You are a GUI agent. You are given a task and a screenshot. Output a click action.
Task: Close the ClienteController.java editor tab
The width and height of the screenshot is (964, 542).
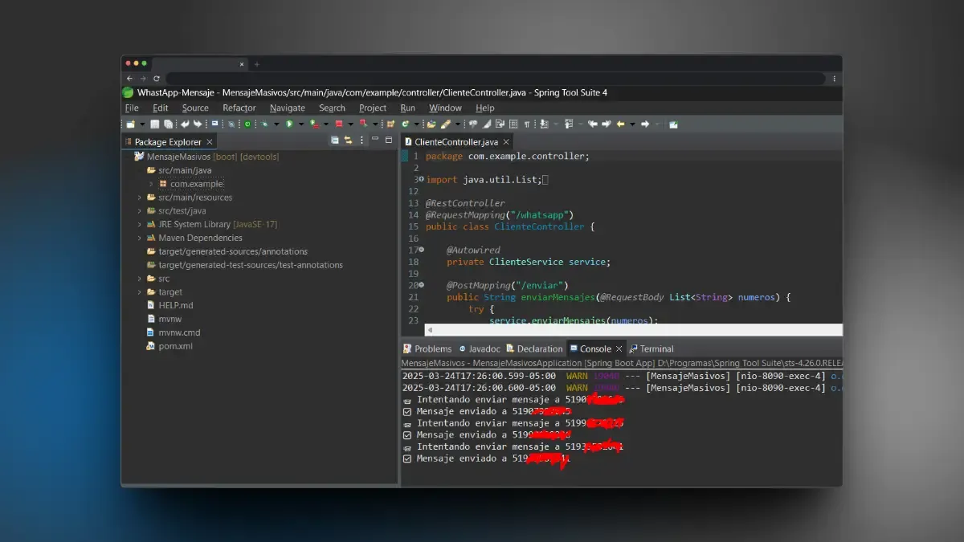506,141
